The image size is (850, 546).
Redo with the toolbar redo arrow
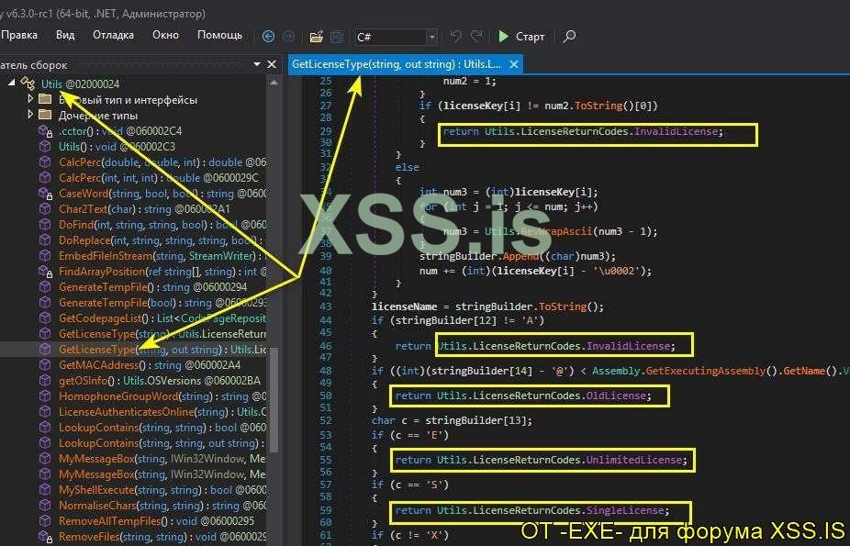pyautogui.click(x=476, y=37)
